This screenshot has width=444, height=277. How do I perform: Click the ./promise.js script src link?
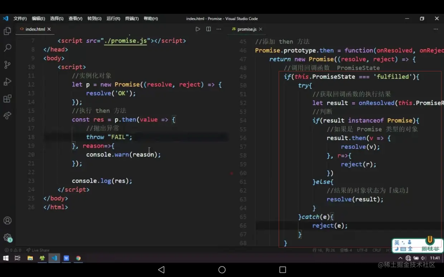(125, 41)
